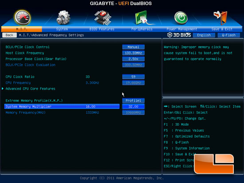The height and width of the screenshot is (183, 244).
Task: Change the X.M.P. Profile1 setting
Action: [134, 101]
